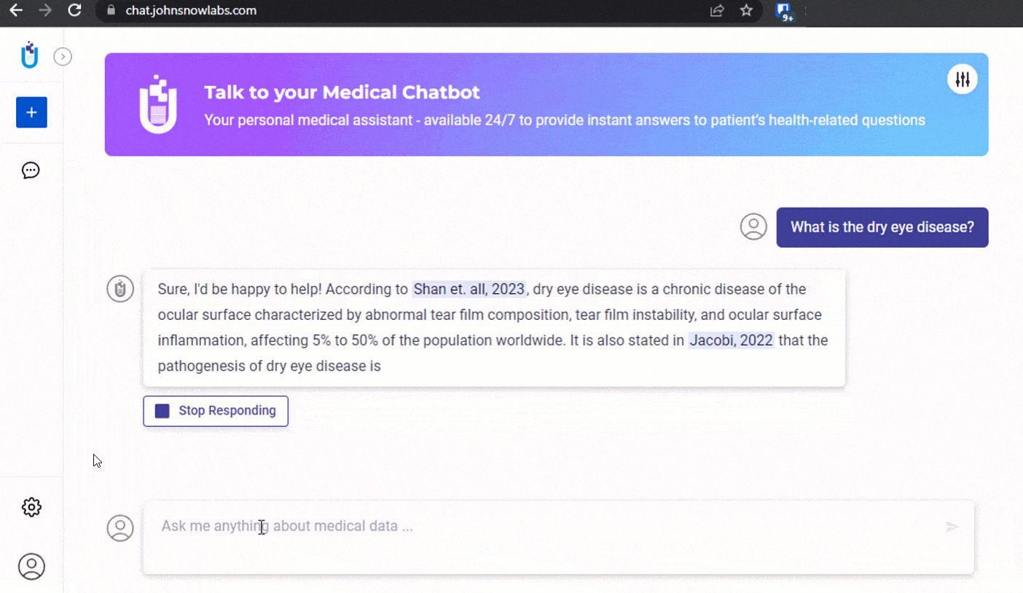Open the settings gear in the sidebar
Image resolution: width=1023 pixels, height=593 pixels.
coord(31,507)
